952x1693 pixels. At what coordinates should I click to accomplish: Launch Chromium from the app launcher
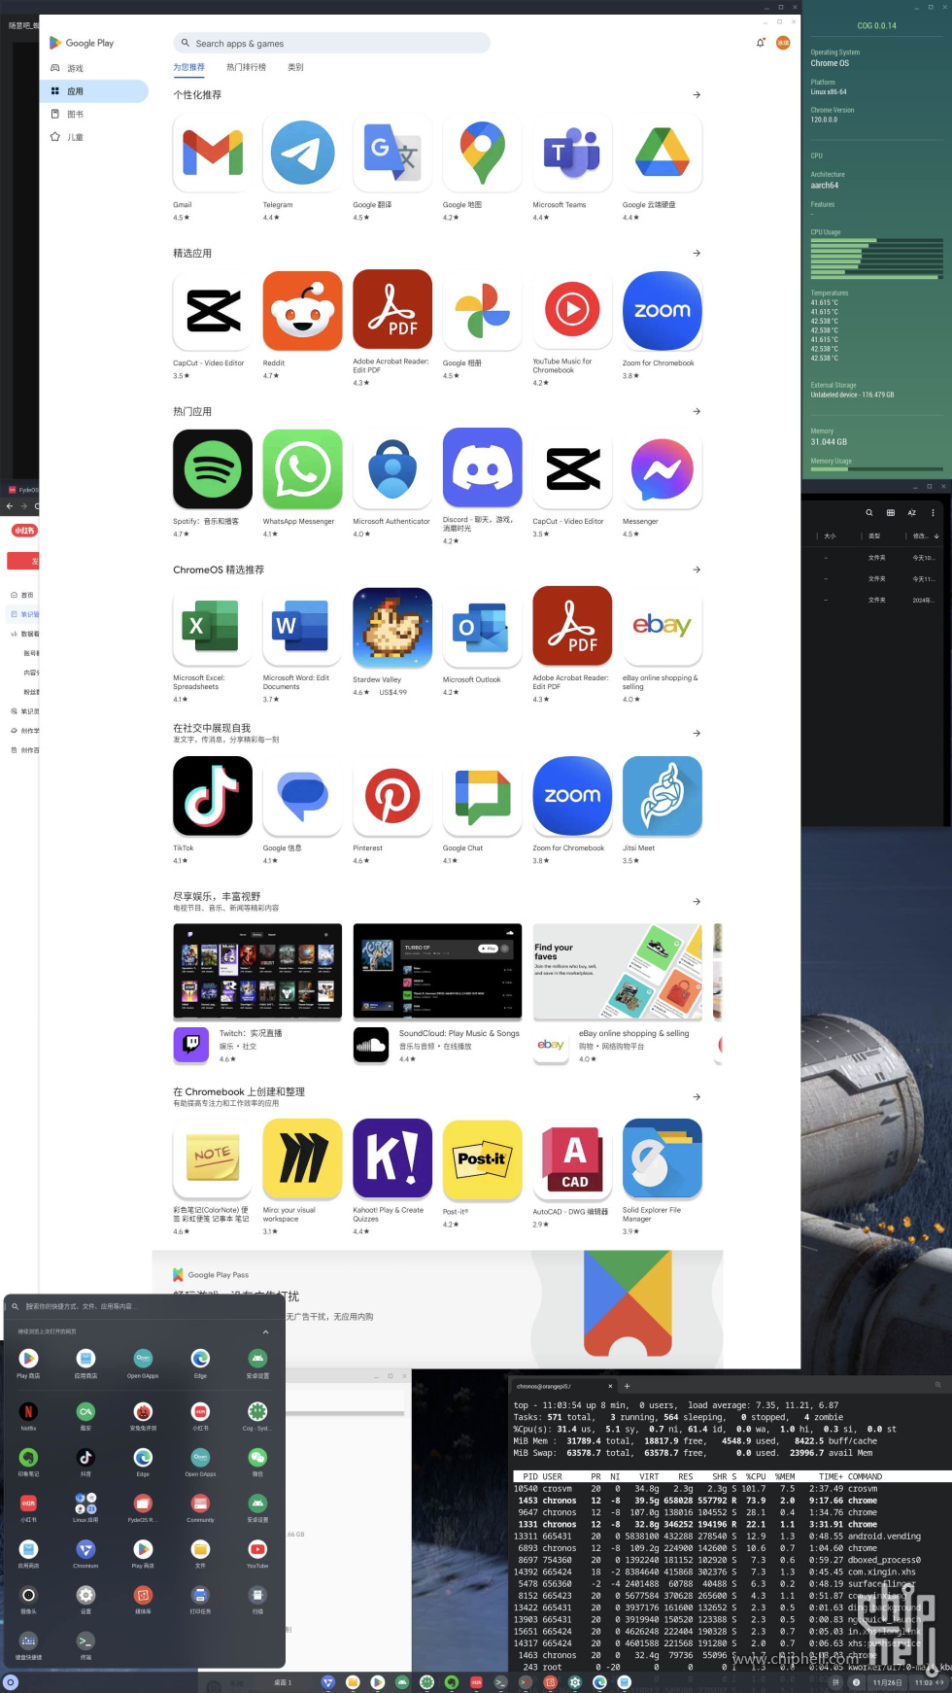[x=85, y=1553]
